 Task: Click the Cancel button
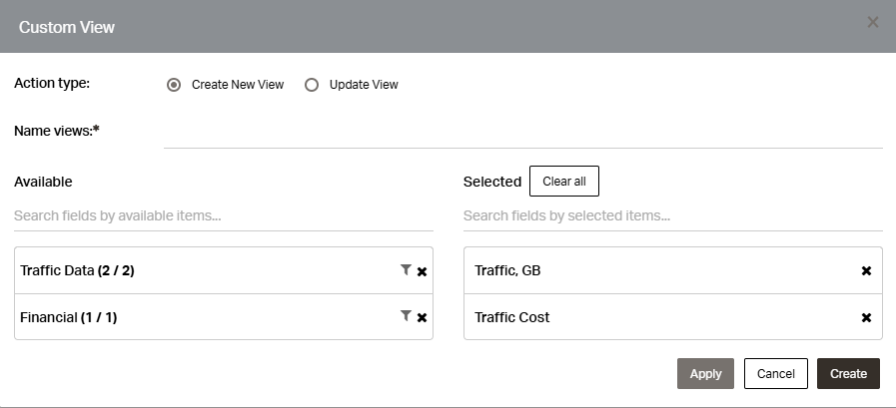[775, 374]
